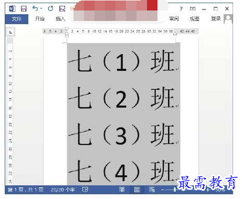Maximize the Word window
Screen dimensions: 242x199
point(216,8)
